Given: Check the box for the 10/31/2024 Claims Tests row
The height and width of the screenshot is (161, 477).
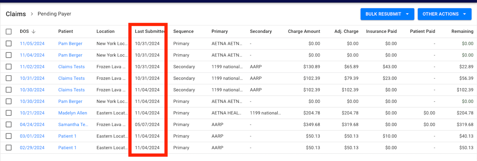Looking at the screenshot, I should coord(9,78).
